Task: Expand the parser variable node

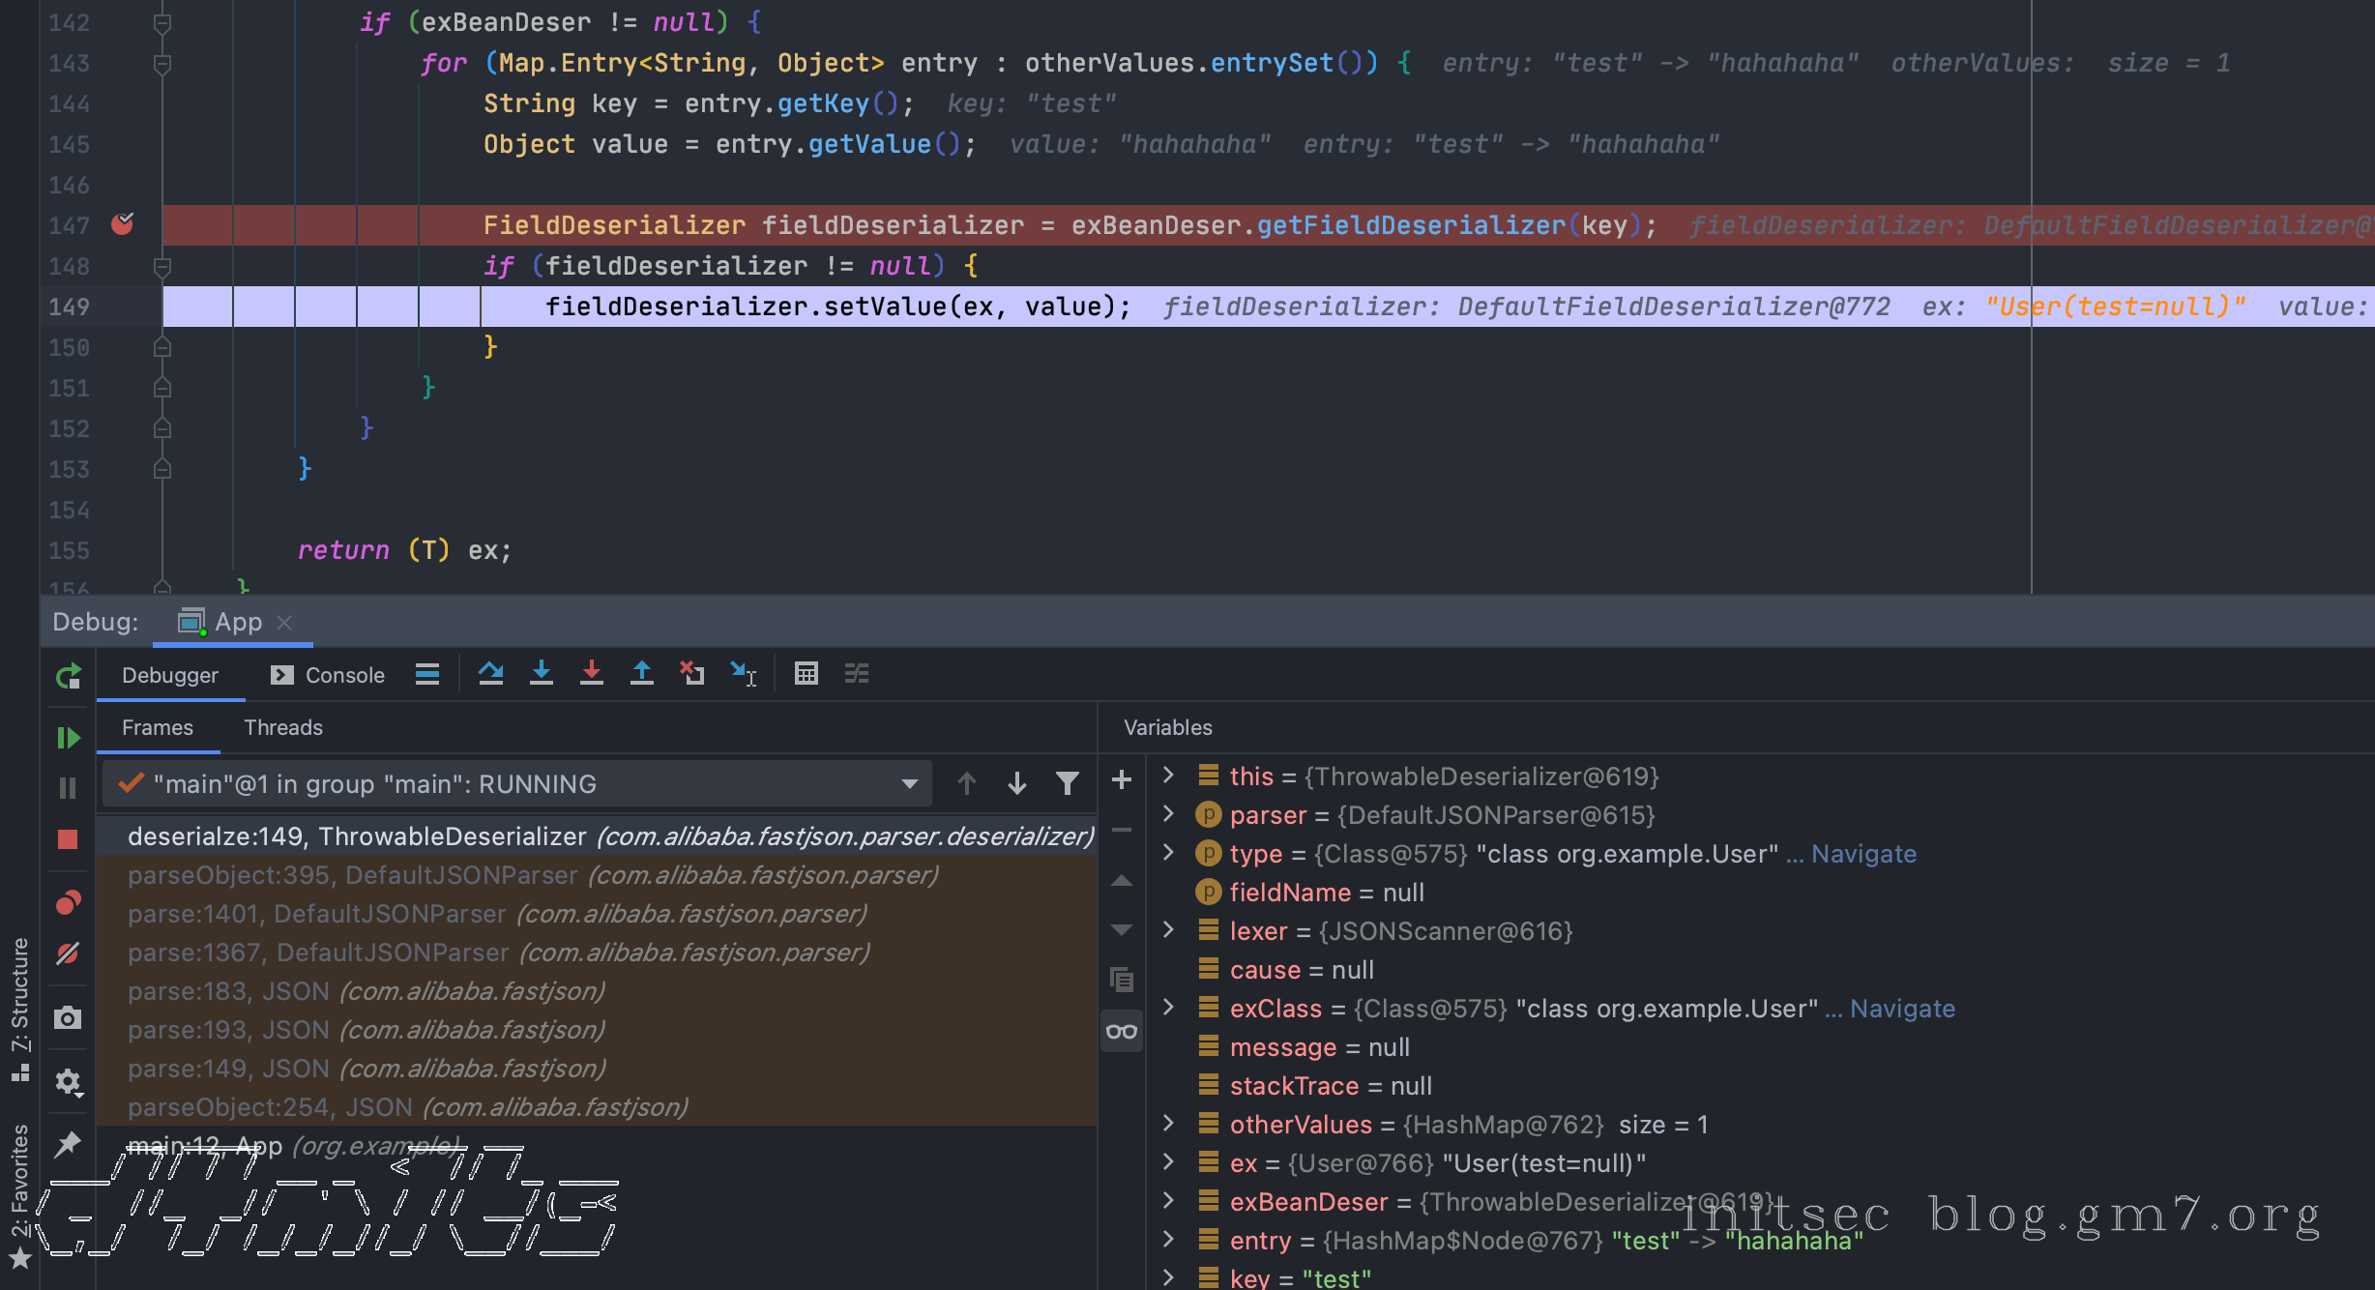Action: coord(1168,813)
